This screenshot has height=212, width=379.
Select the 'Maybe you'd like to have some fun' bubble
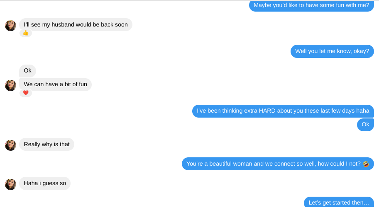[x=312, y=5]
